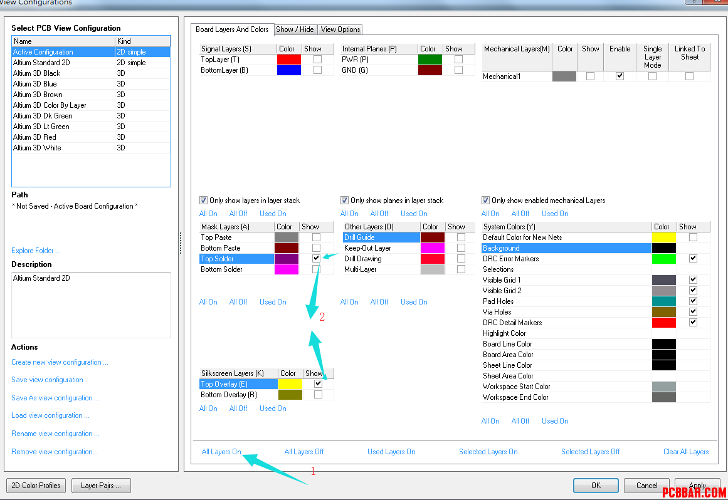Click All On under Silkscreen Layers

pyautogui.click(x=208, y=409)
